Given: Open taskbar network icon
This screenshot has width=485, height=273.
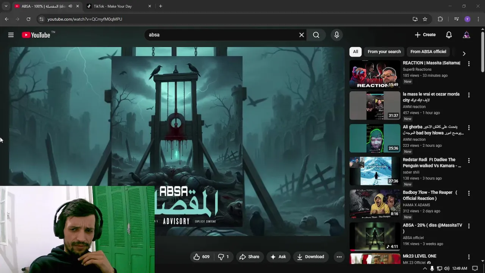Looking at the screenshot, I should tap(440, 268).
